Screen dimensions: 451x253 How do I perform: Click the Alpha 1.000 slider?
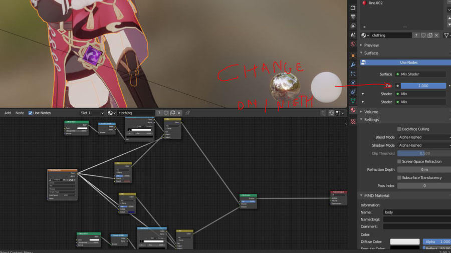(437, 242)
